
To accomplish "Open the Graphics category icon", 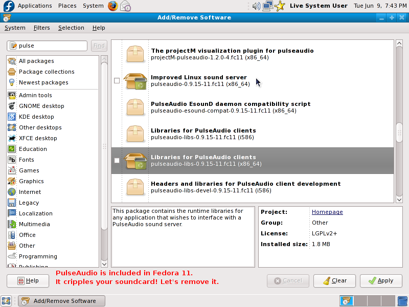I will pyautogui.click(x=12, y=181).
